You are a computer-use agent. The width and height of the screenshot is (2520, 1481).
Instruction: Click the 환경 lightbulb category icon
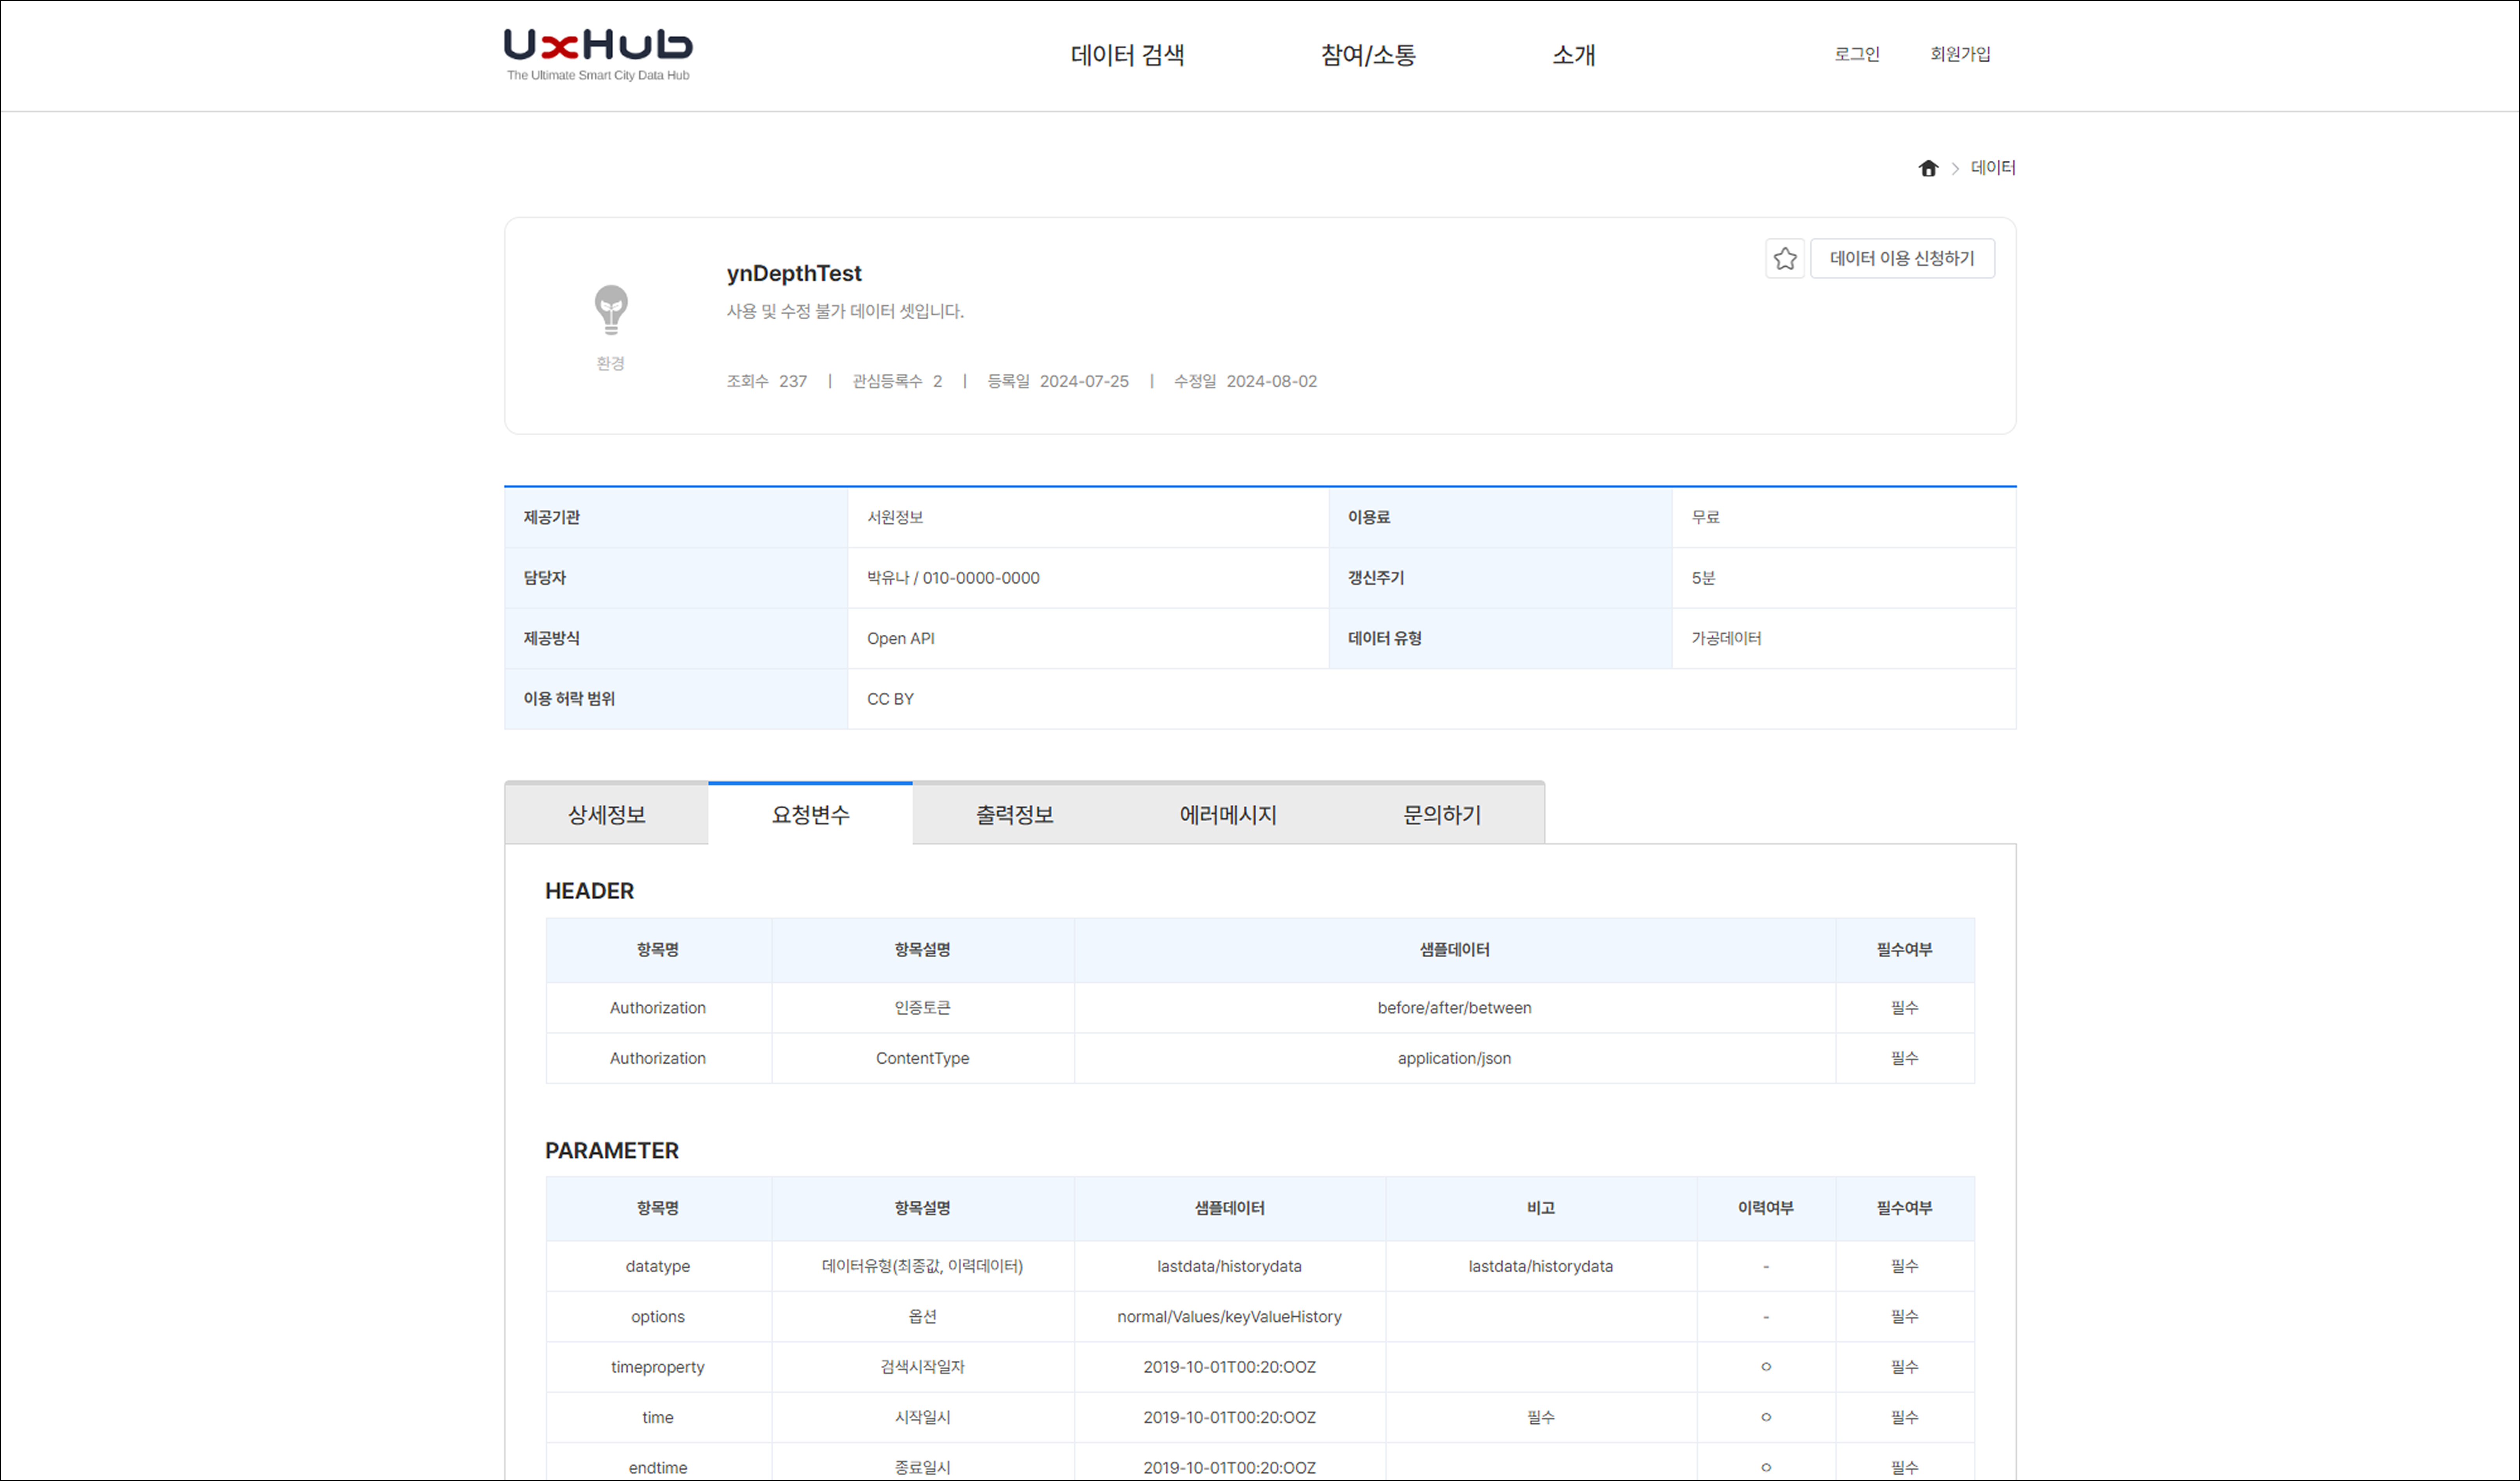click(611, 309)
